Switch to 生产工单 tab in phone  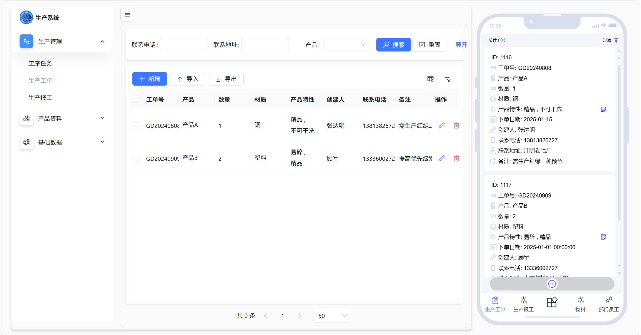(495, 304)
